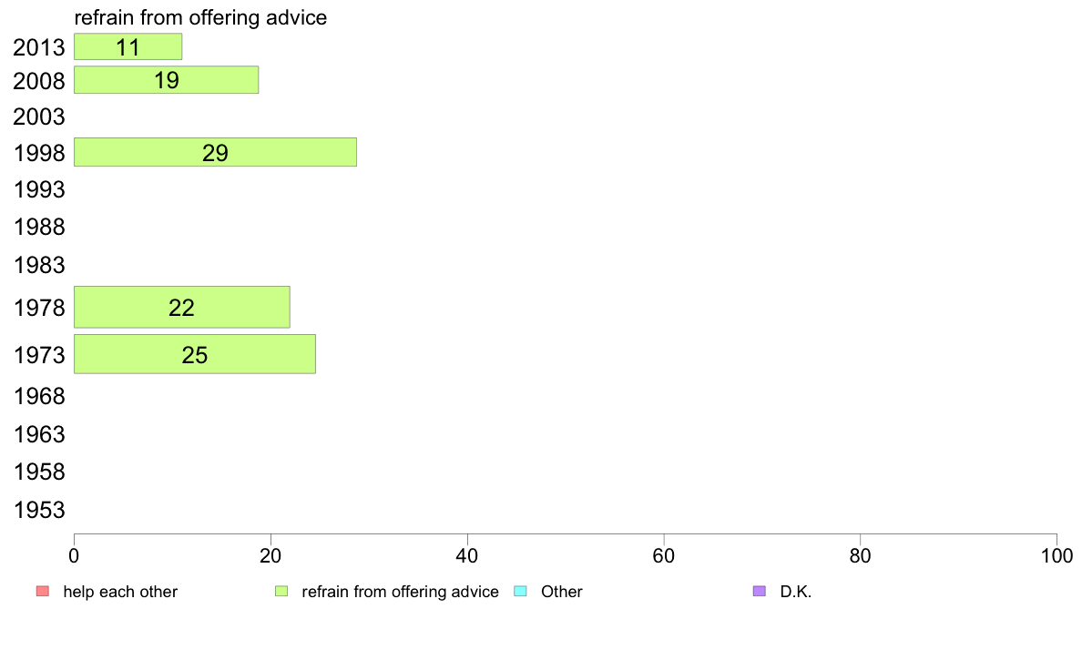Click the D.K. legend label

click(x=796, y=592)
